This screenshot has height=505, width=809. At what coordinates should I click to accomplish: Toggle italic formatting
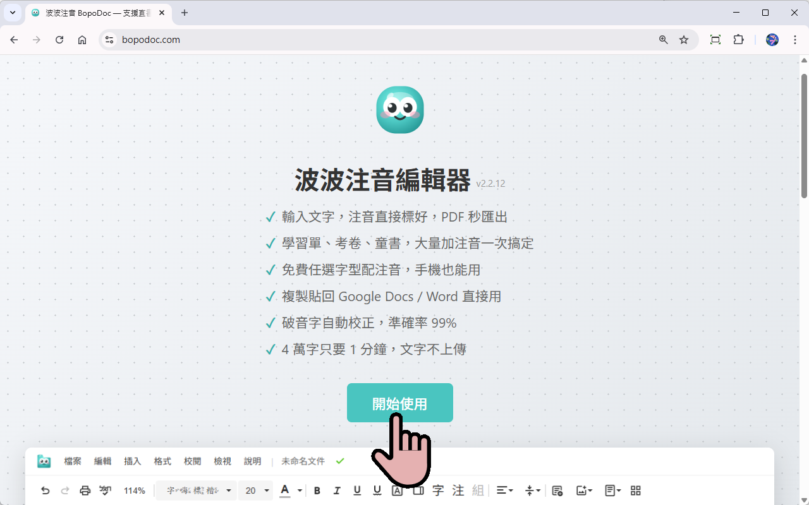[x=337, y=490]
